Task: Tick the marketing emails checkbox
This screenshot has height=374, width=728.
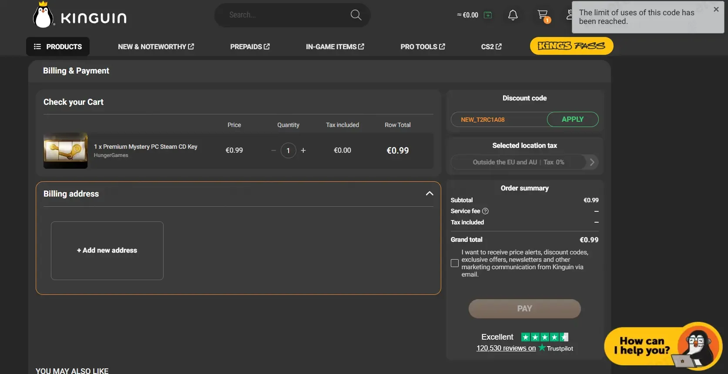Action: [x=455, y=263]
